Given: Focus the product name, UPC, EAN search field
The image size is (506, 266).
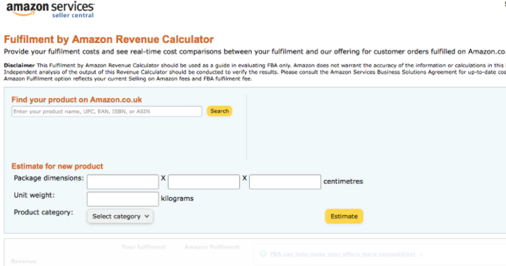Looking at the screenshot, I should click(x=107, y=111).
